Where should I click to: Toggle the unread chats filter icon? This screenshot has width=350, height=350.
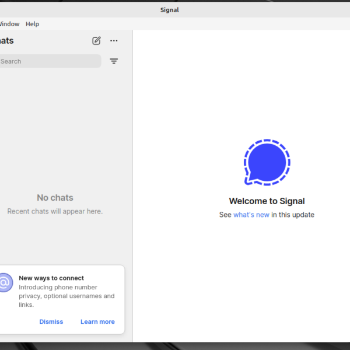[114, 61]
